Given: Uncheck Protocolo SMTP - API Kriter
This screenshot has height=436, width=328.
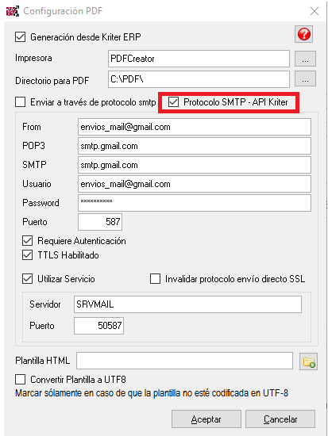Looking at the screenshot, I should pos(173,102).
